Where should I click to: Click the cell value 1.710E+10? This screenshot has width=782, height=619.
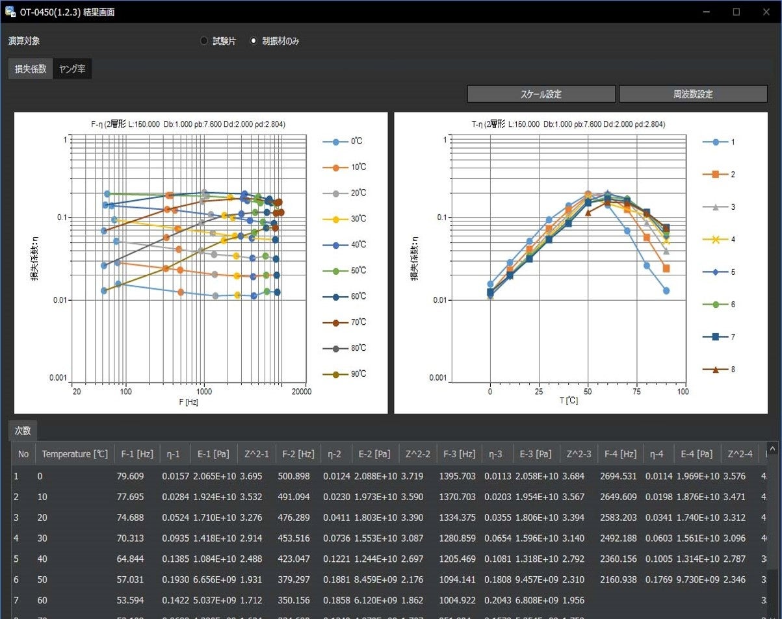click(x=215, y=517)
